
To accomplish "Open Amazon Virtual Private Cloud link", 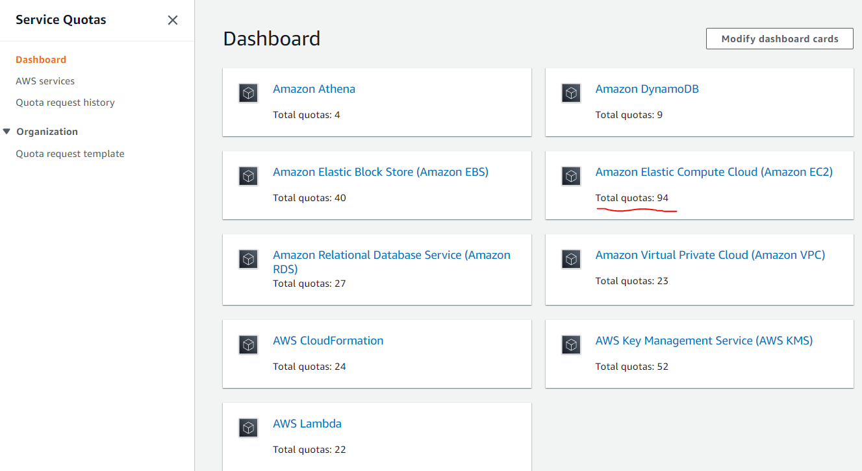I will (x=710, y=255).
